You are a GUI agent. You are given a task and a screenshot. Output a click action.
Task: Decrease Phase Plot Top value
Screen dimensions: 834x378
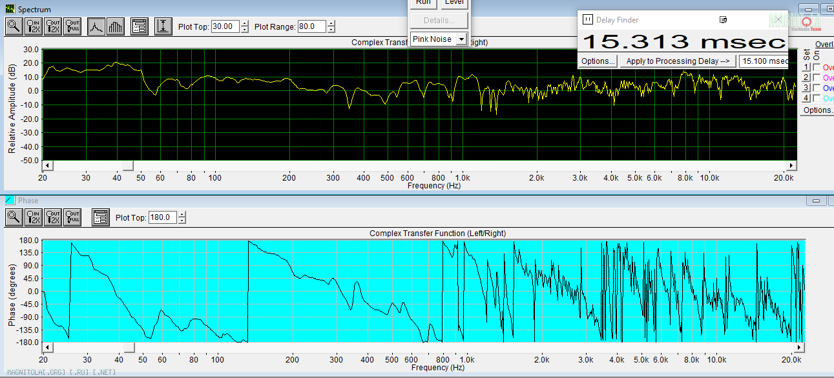point(182,220)
